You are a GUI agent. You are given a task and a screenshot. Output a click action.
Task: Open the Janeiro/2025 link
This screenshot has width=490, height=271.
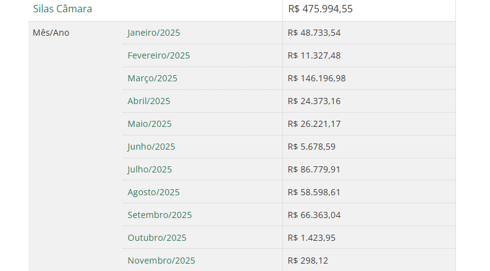(154, 33)
